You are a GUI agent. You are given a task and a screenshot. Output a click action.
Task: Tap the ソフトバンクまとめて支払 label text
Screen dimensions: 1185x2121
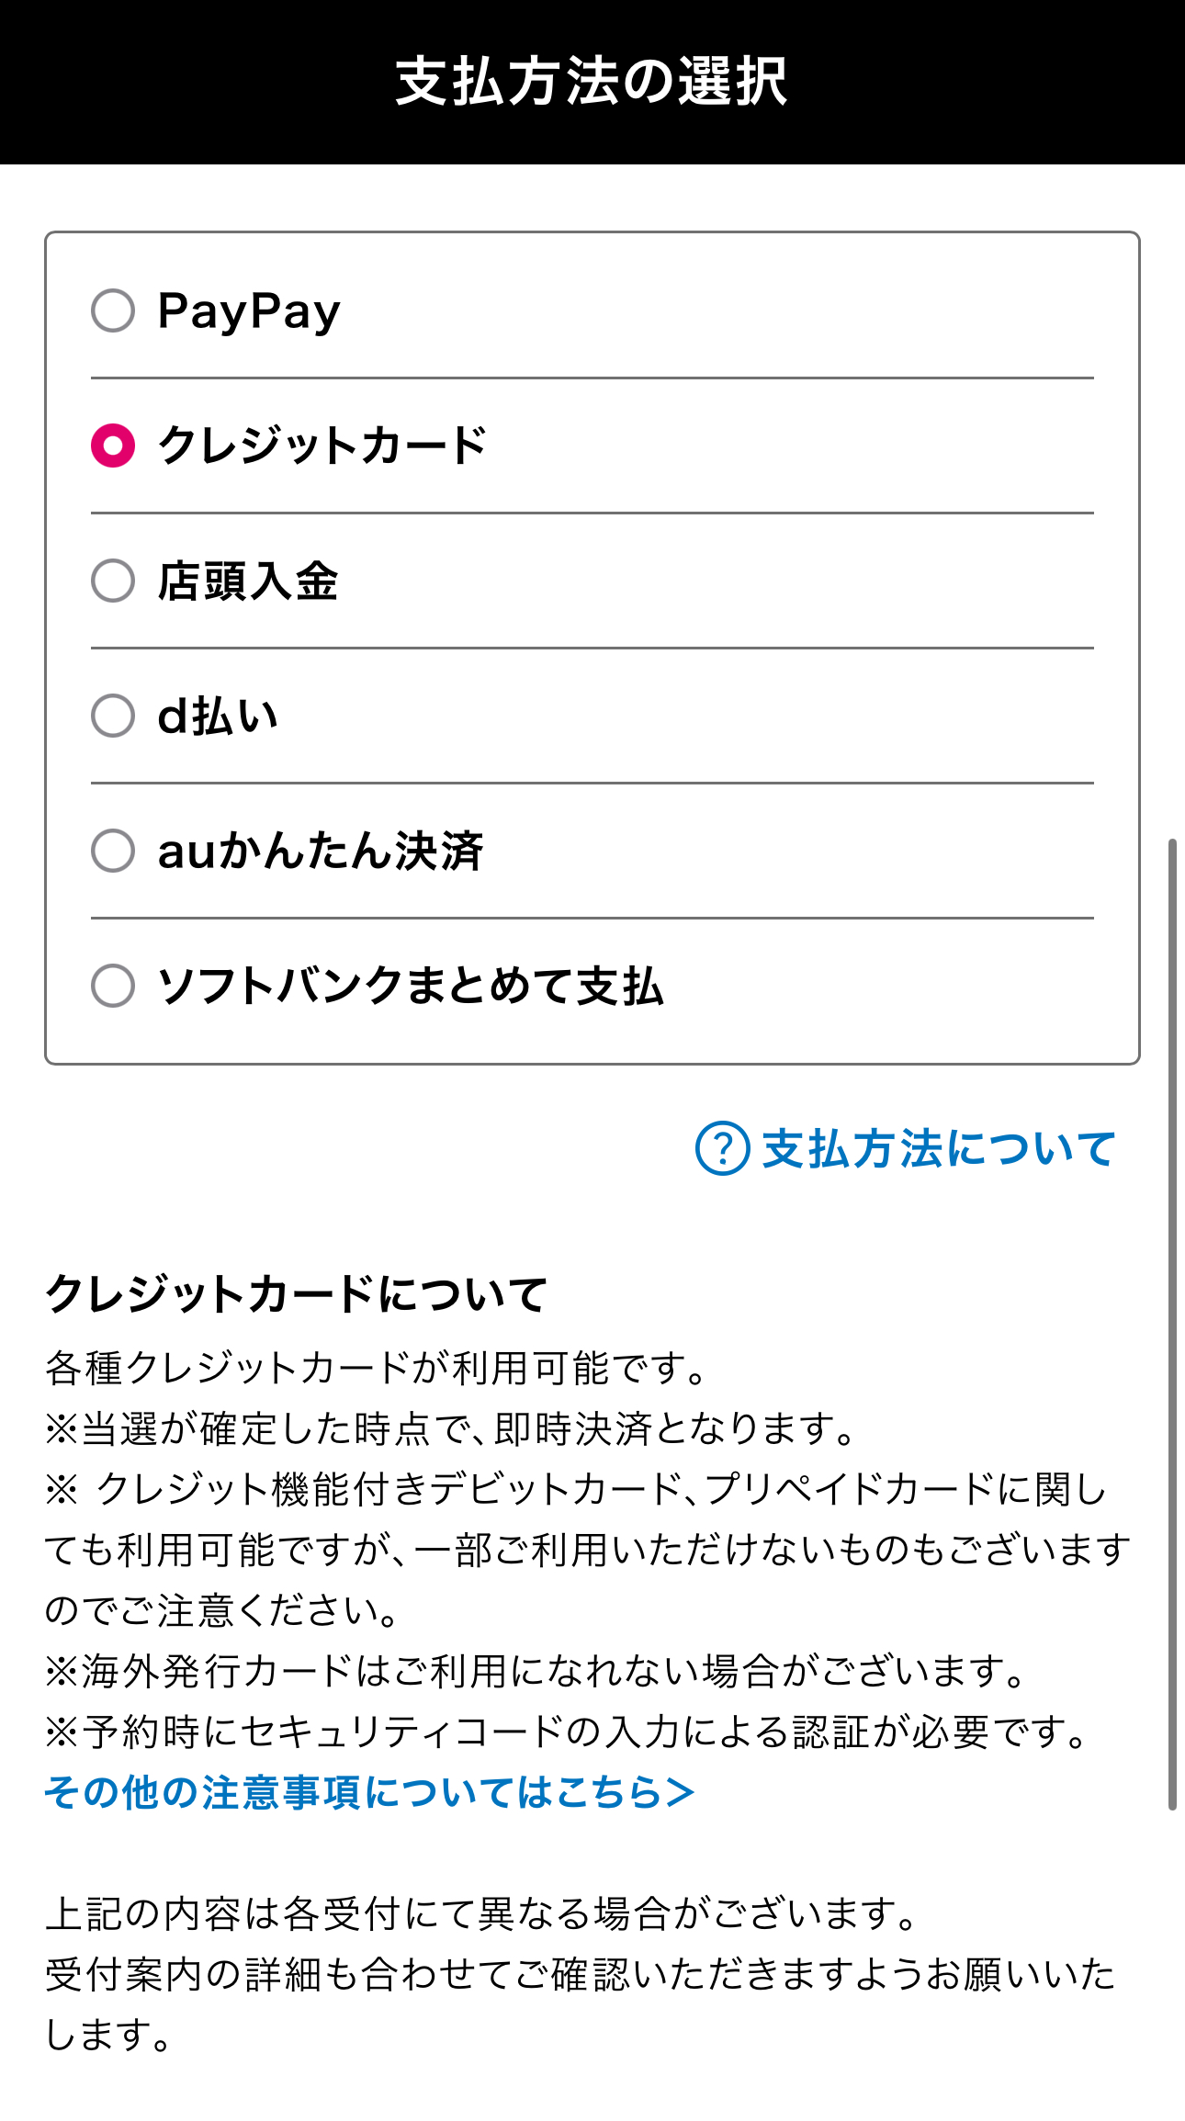(411, 986)
